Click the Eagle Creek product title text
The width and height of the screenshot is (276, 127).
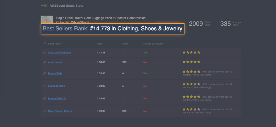click(x=101, y=20)
